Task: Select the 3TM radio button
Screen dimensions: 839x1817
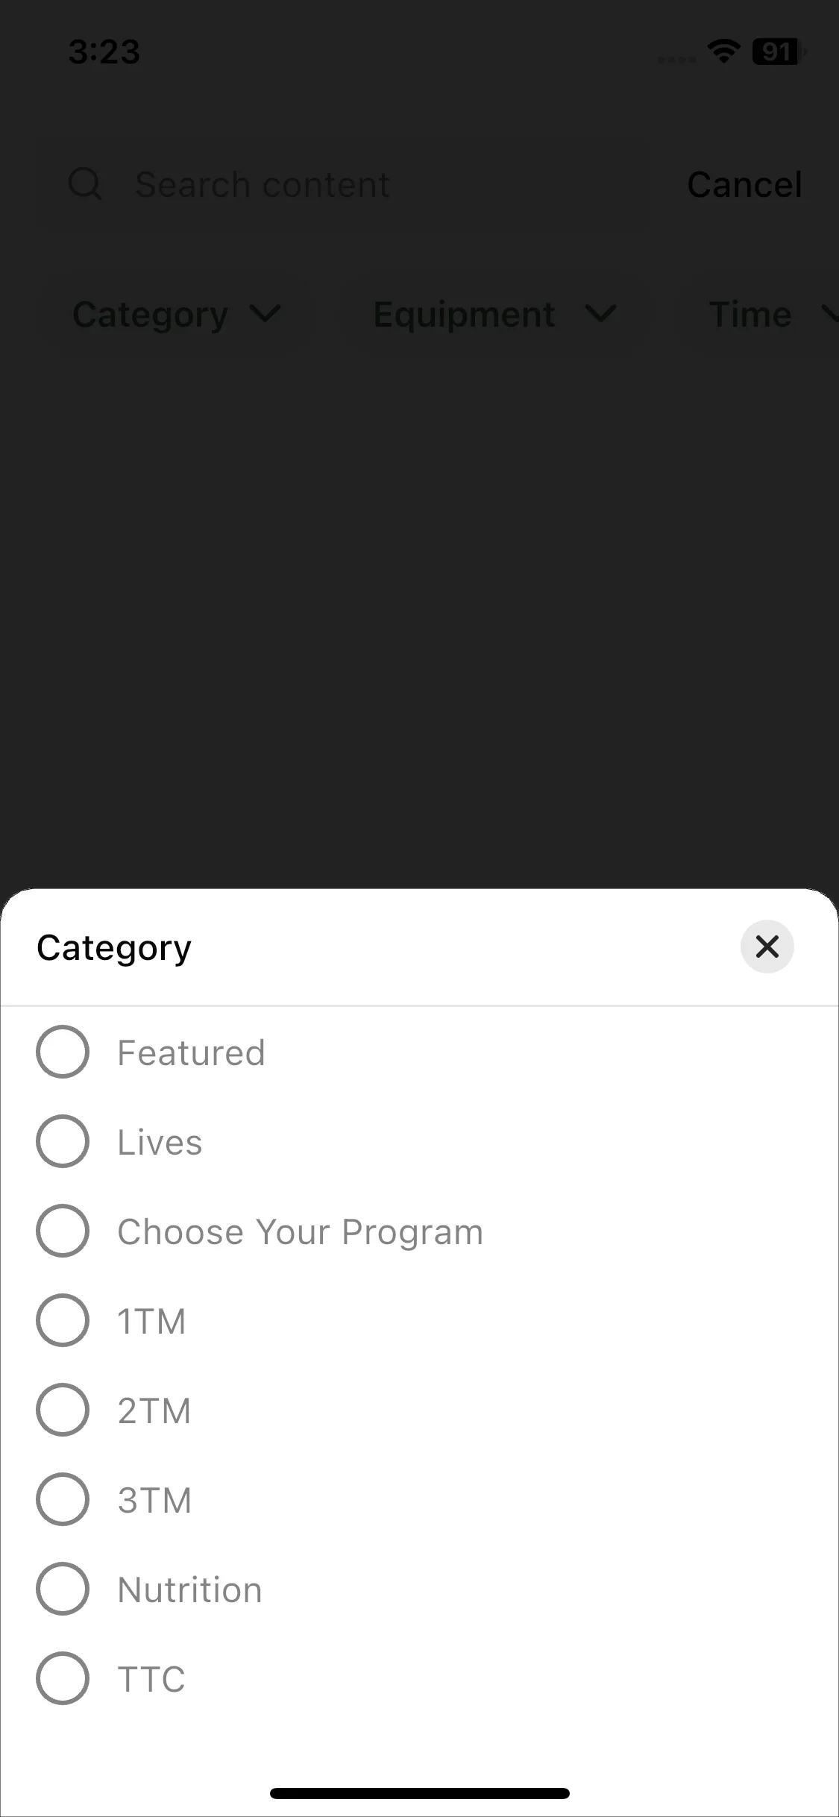Action: point(63,1499)
